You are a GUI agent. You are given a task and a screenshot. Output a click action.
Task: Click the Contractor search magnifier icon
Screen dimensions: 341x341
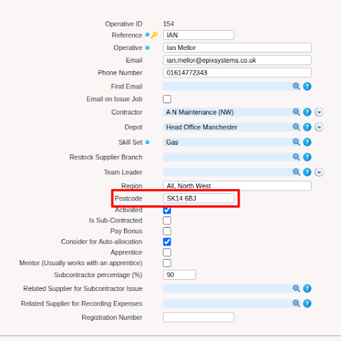pyautogui.click(x=296, y=112)
